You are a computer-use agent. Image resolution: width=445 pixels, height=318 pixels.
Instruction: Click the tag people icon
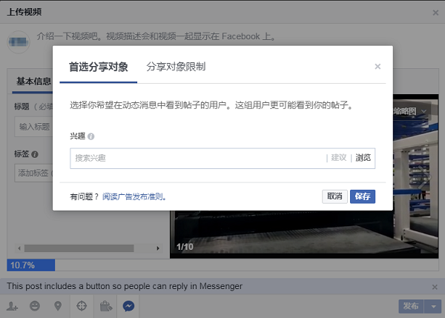(x=13, y=305)
